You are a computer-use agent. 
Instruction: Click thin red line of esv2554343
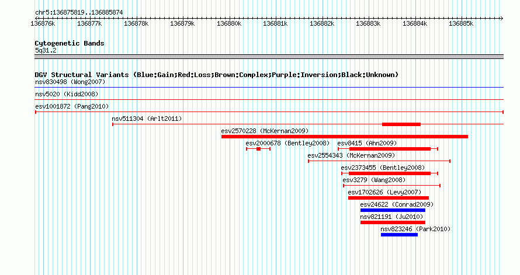[x=379, y=161]
